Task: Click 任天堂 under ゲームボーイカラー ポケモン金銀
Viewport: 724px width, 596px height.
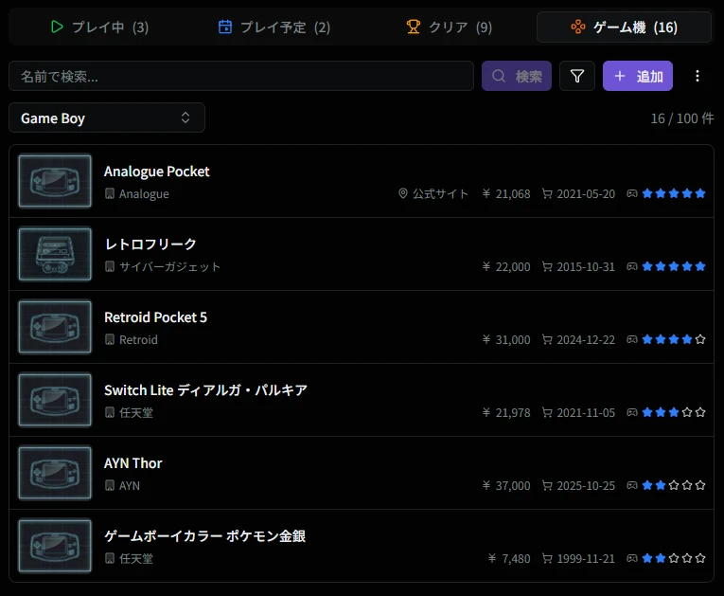Action: tap(135, 559)
